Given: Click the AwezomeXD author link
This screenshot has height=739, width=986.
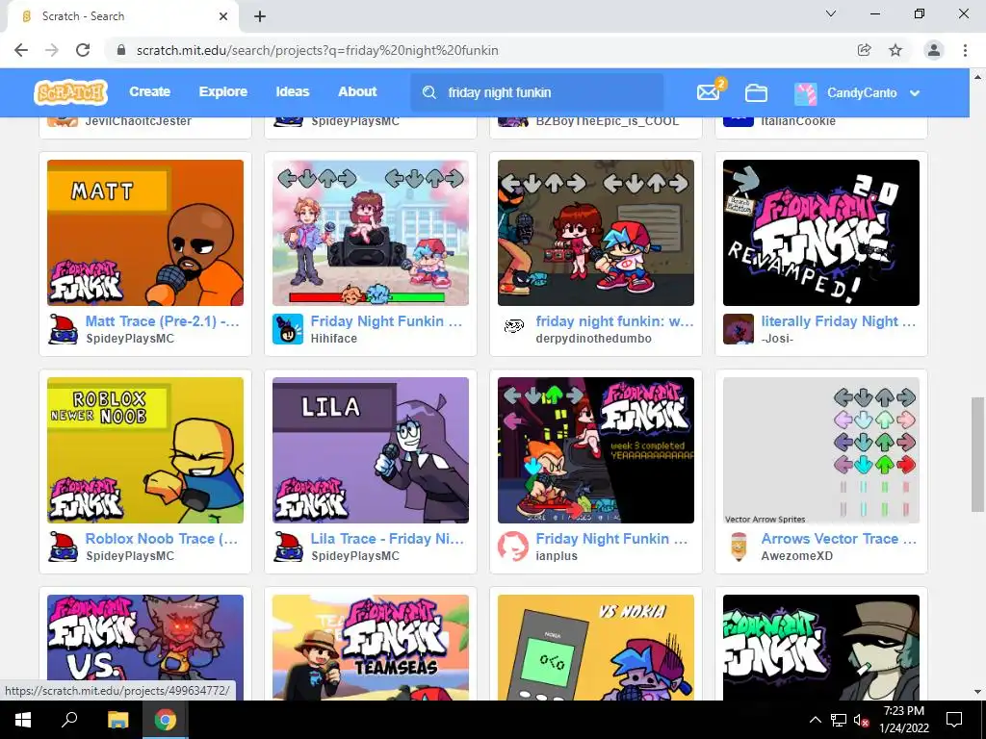Looking at the screenshot, I should coord(796,555).
